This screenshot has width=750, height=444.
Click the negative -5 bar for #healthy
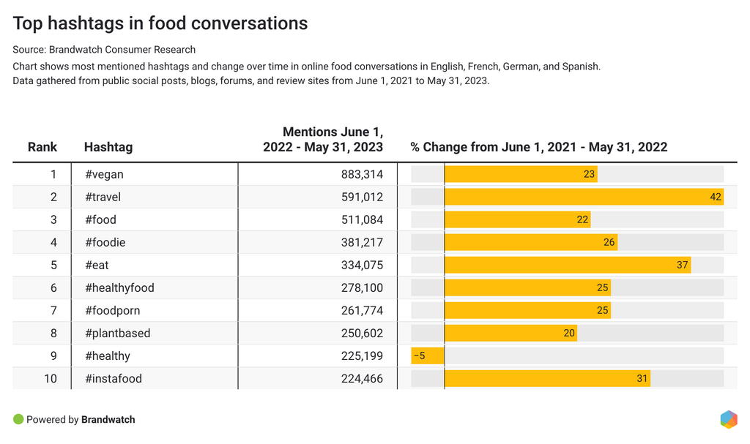(428, 356)
